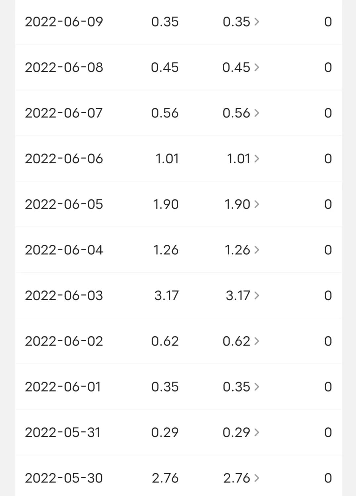
Task: Select the 2022-06-07 date row
Action: point(64,113)
